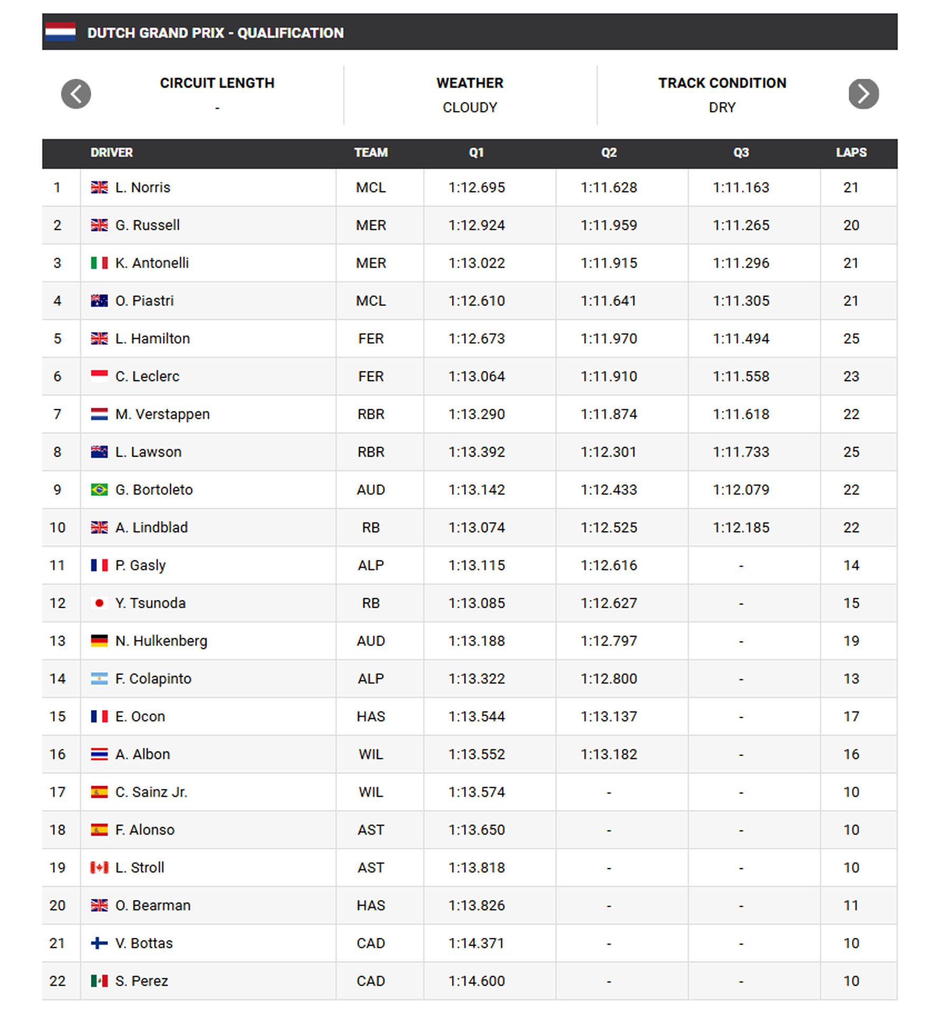Click the Canadian flag beside L. Stroll

99,868
